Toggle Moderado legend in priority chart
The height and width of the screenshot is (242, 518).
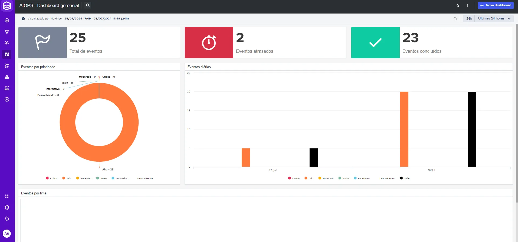coord(84,178)
